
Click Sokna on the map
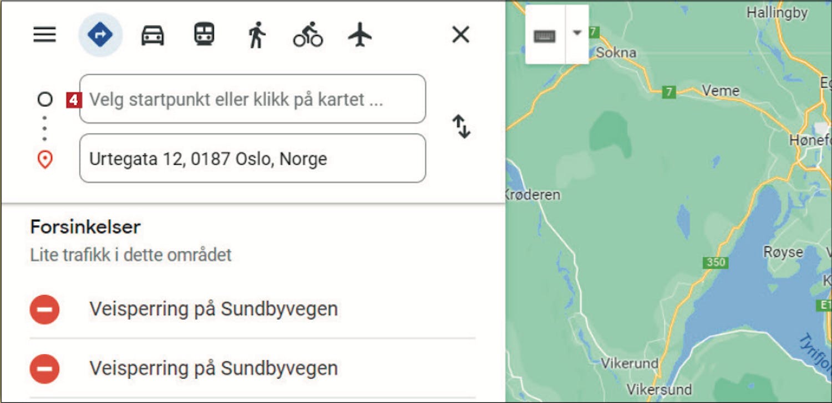616,53
